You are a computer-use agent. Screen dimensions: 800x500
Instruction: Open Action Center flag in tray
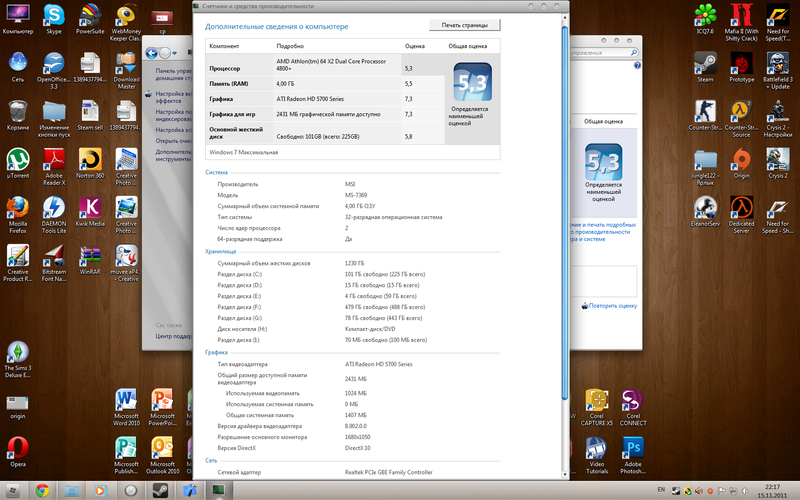pos(722,491)
